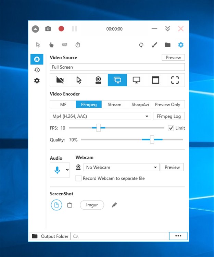Open the Mp4 (H.264, AAC) codec dropdown

click(x=100, y=116)
